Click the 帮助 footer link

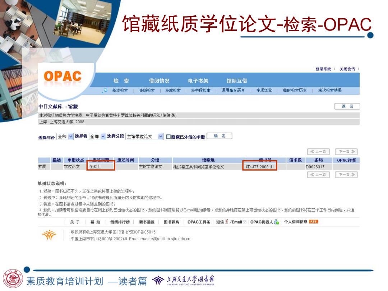click(95, 222)
